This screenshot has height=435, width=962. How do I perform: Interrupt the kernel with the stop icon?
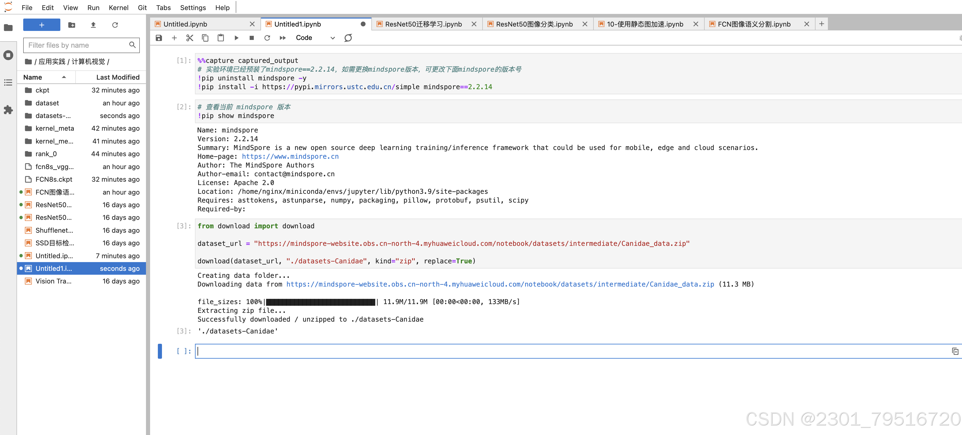[252, 38]
